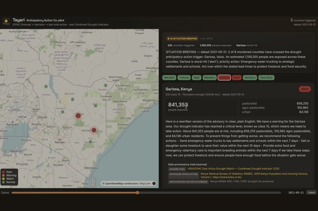This screenshot has height=211, width=318.
Task: Click the 2021-05-21 date beside slider
Action: pos(296,193)
